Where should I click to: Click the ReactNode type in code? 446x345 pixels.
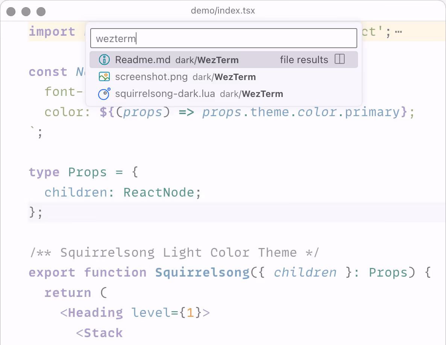click(x=160, y=192)
